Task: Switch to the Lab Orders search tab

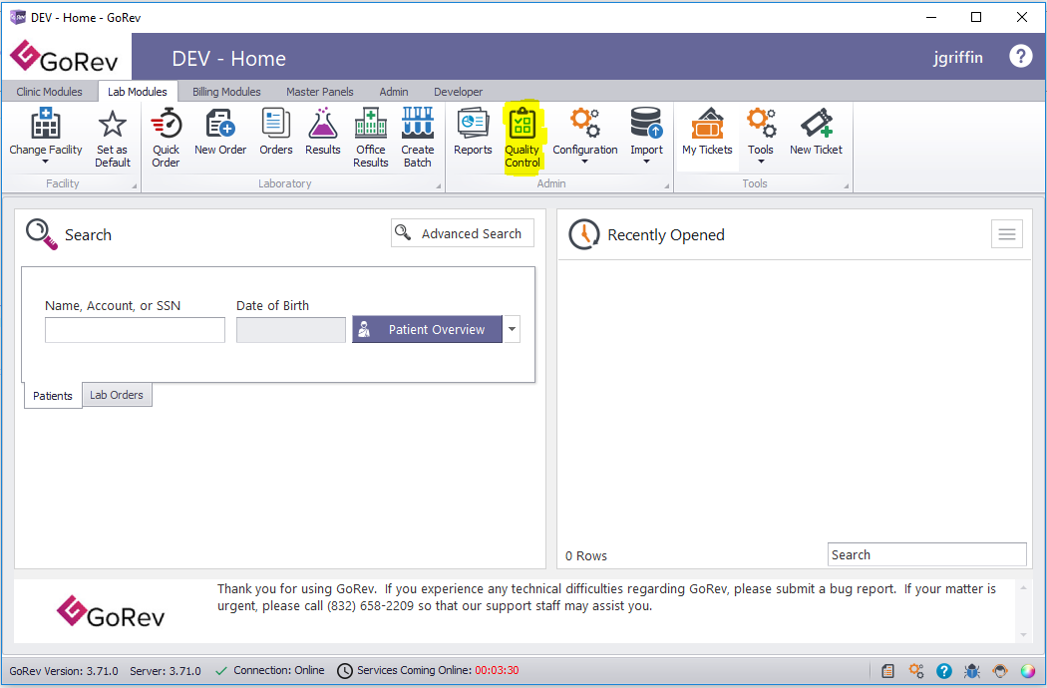Action: tap(117, 395)
